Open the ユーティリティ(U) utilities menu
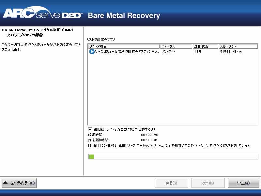Image resolution: width=261 pixels, height=196 pixels. coord(19,183)
